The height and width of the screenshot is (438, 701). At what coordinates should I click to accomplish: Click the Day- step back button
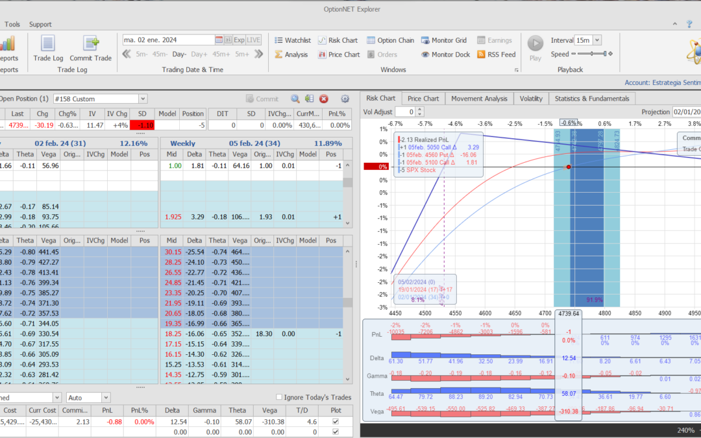coord(179,55)
